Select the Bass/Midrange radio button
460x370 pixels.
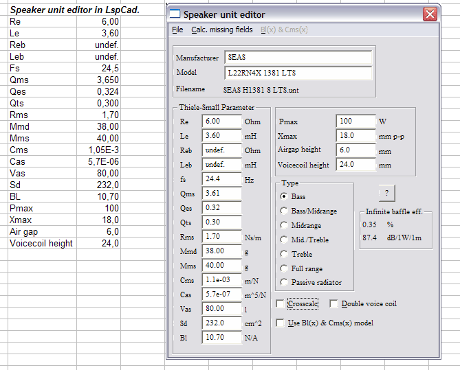pos(283,211)
